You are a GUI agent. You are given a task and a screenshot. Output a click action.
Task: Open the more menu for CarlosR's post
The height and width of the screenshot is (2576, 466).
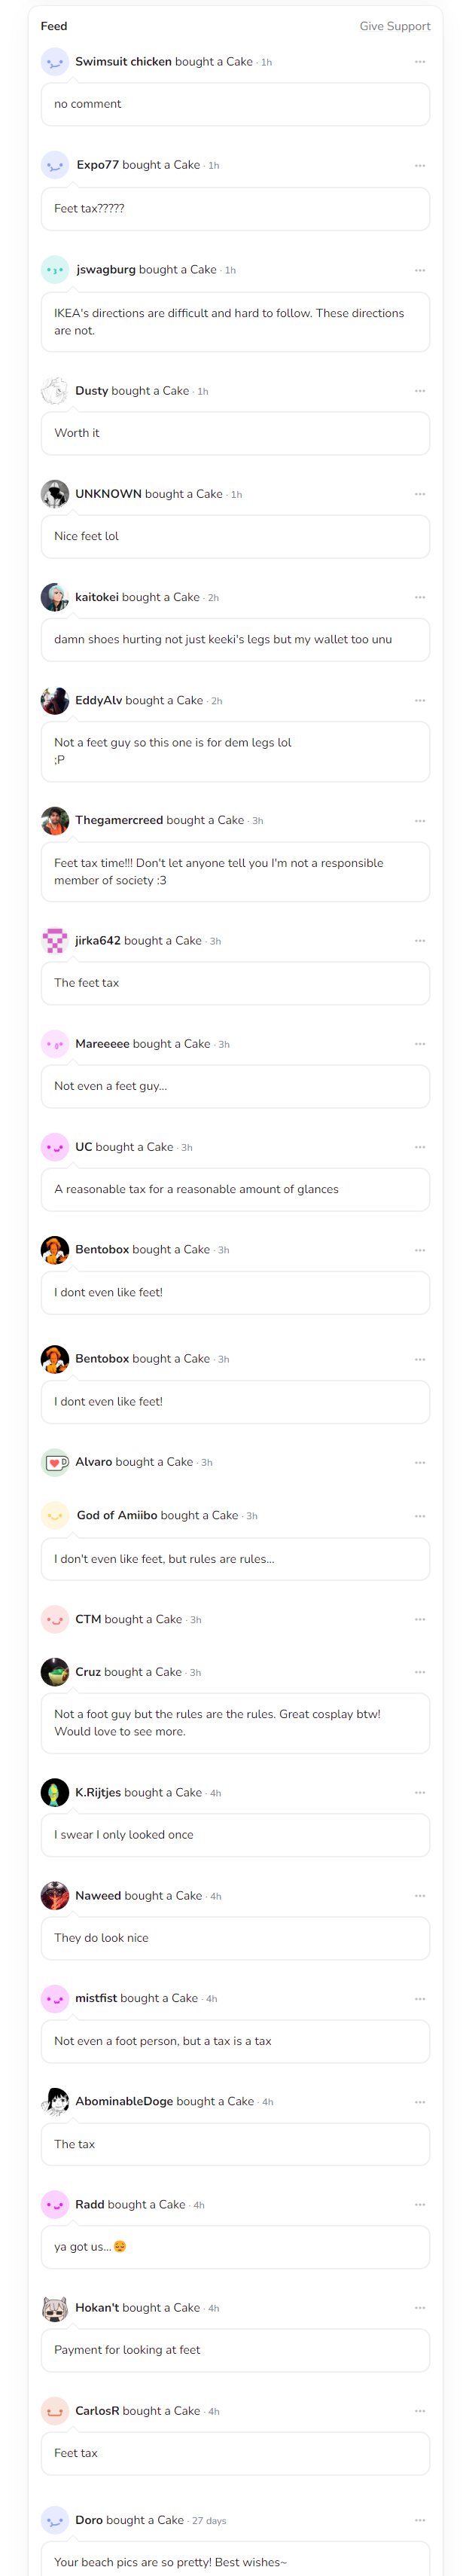pos(420,2411)
